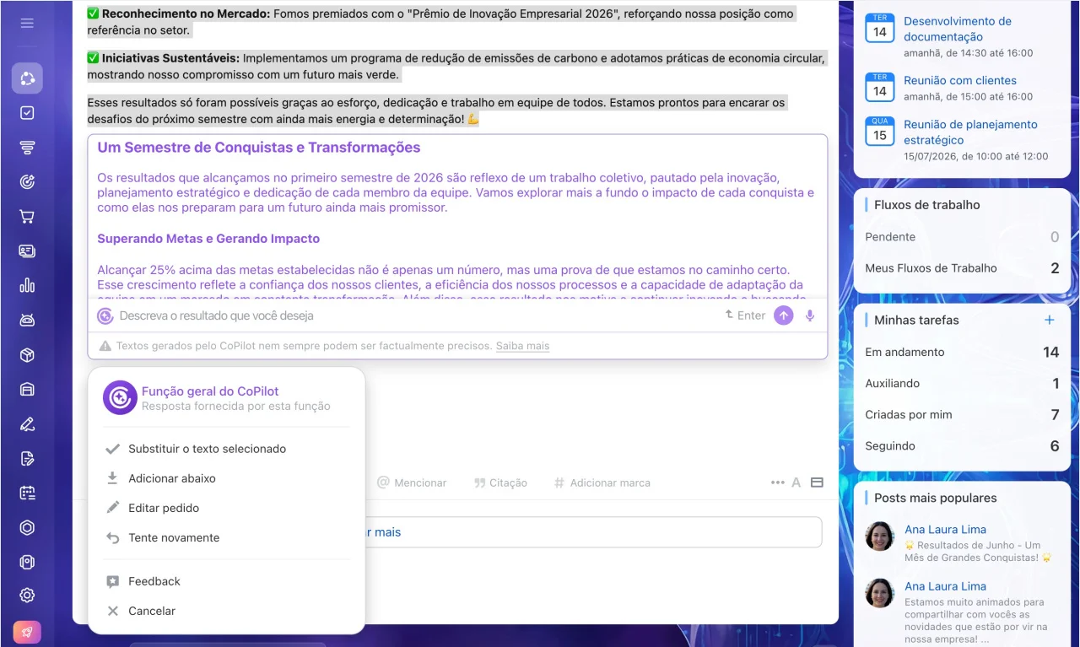Open the Tasks checkmark icon in the sidebar
Viewport: 1080px width, 647px height.
tap(27, 113)
